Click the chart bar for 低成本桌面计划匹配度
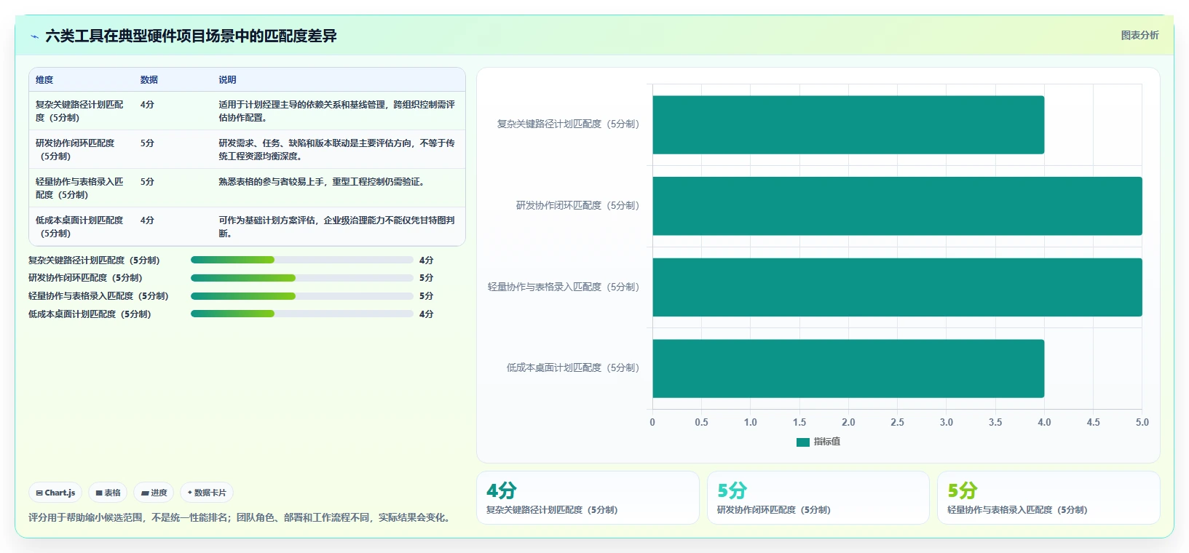The height and width of the screenshot is (553, 1189). coord(848,368)
